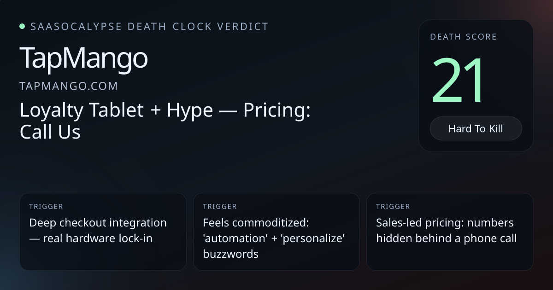Click the 'Call Us' headline text
Screen dimensions: 553x290
pos(50,132)
